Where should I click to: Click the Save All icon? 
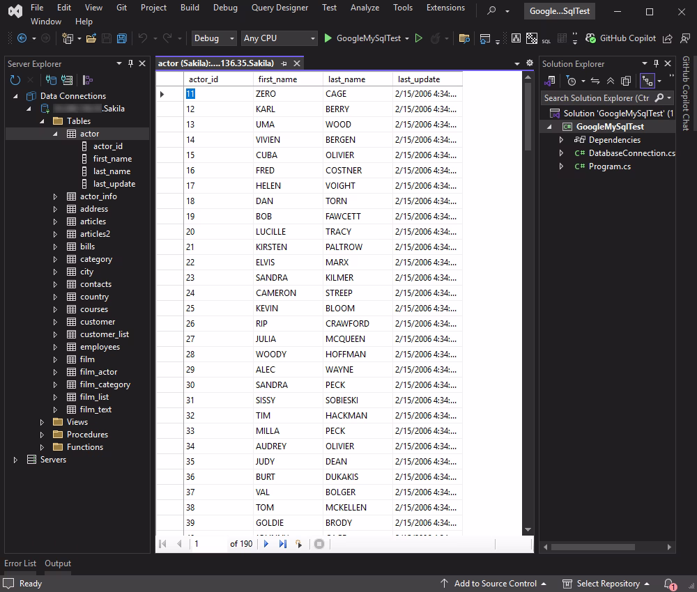tap(121, 38)
